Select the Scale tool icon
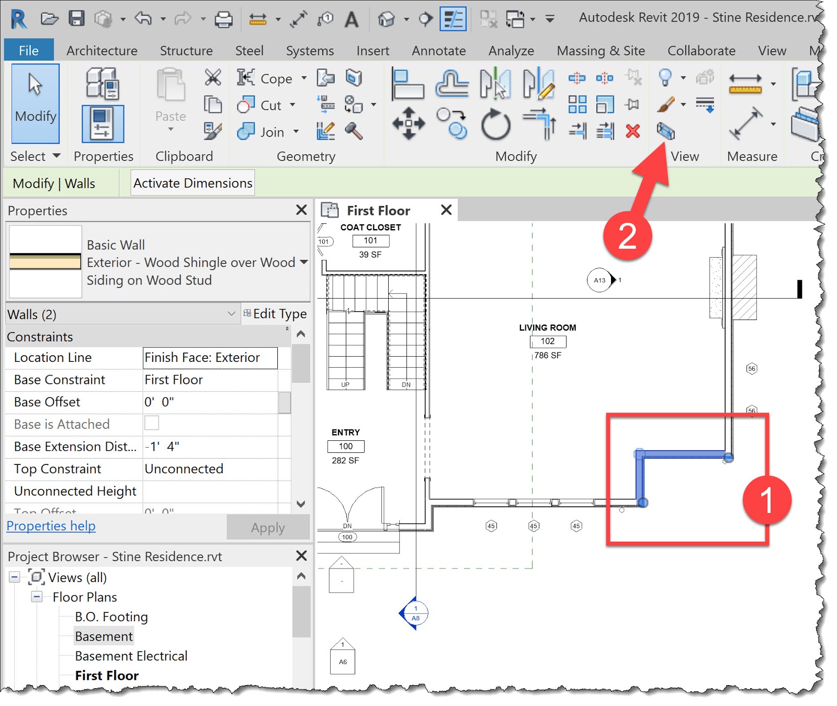The height and width of the screenshot is (706, 837). [605, 104]
